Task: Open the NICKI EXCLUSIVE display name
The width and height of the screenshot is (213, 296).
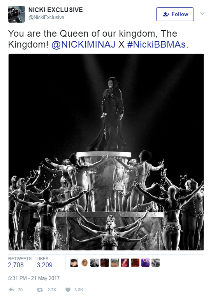Action: (x=56, y=10)
